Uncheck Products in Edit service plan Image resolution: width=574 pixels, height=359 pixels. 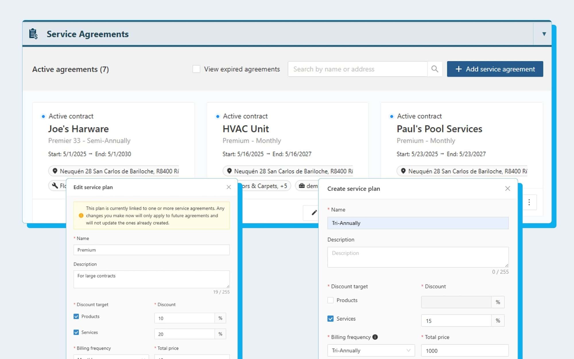point(76,317)
